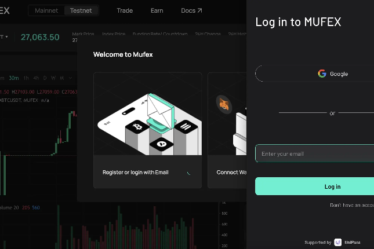Select the W weekly chart timeframe
The image size is (374, 249).
(x=53, y=78)
